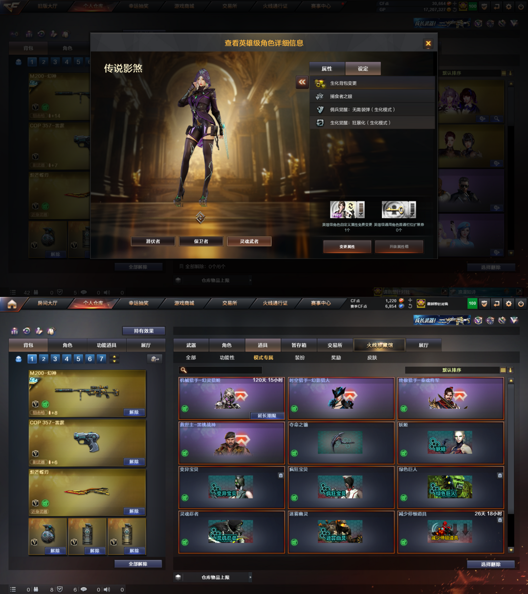Image resolution: width=528 pixels, height=594 pixels.
Task: Toggle the green equip icon on 终极猎手-秦魂将军
Action: pos(404,409)
